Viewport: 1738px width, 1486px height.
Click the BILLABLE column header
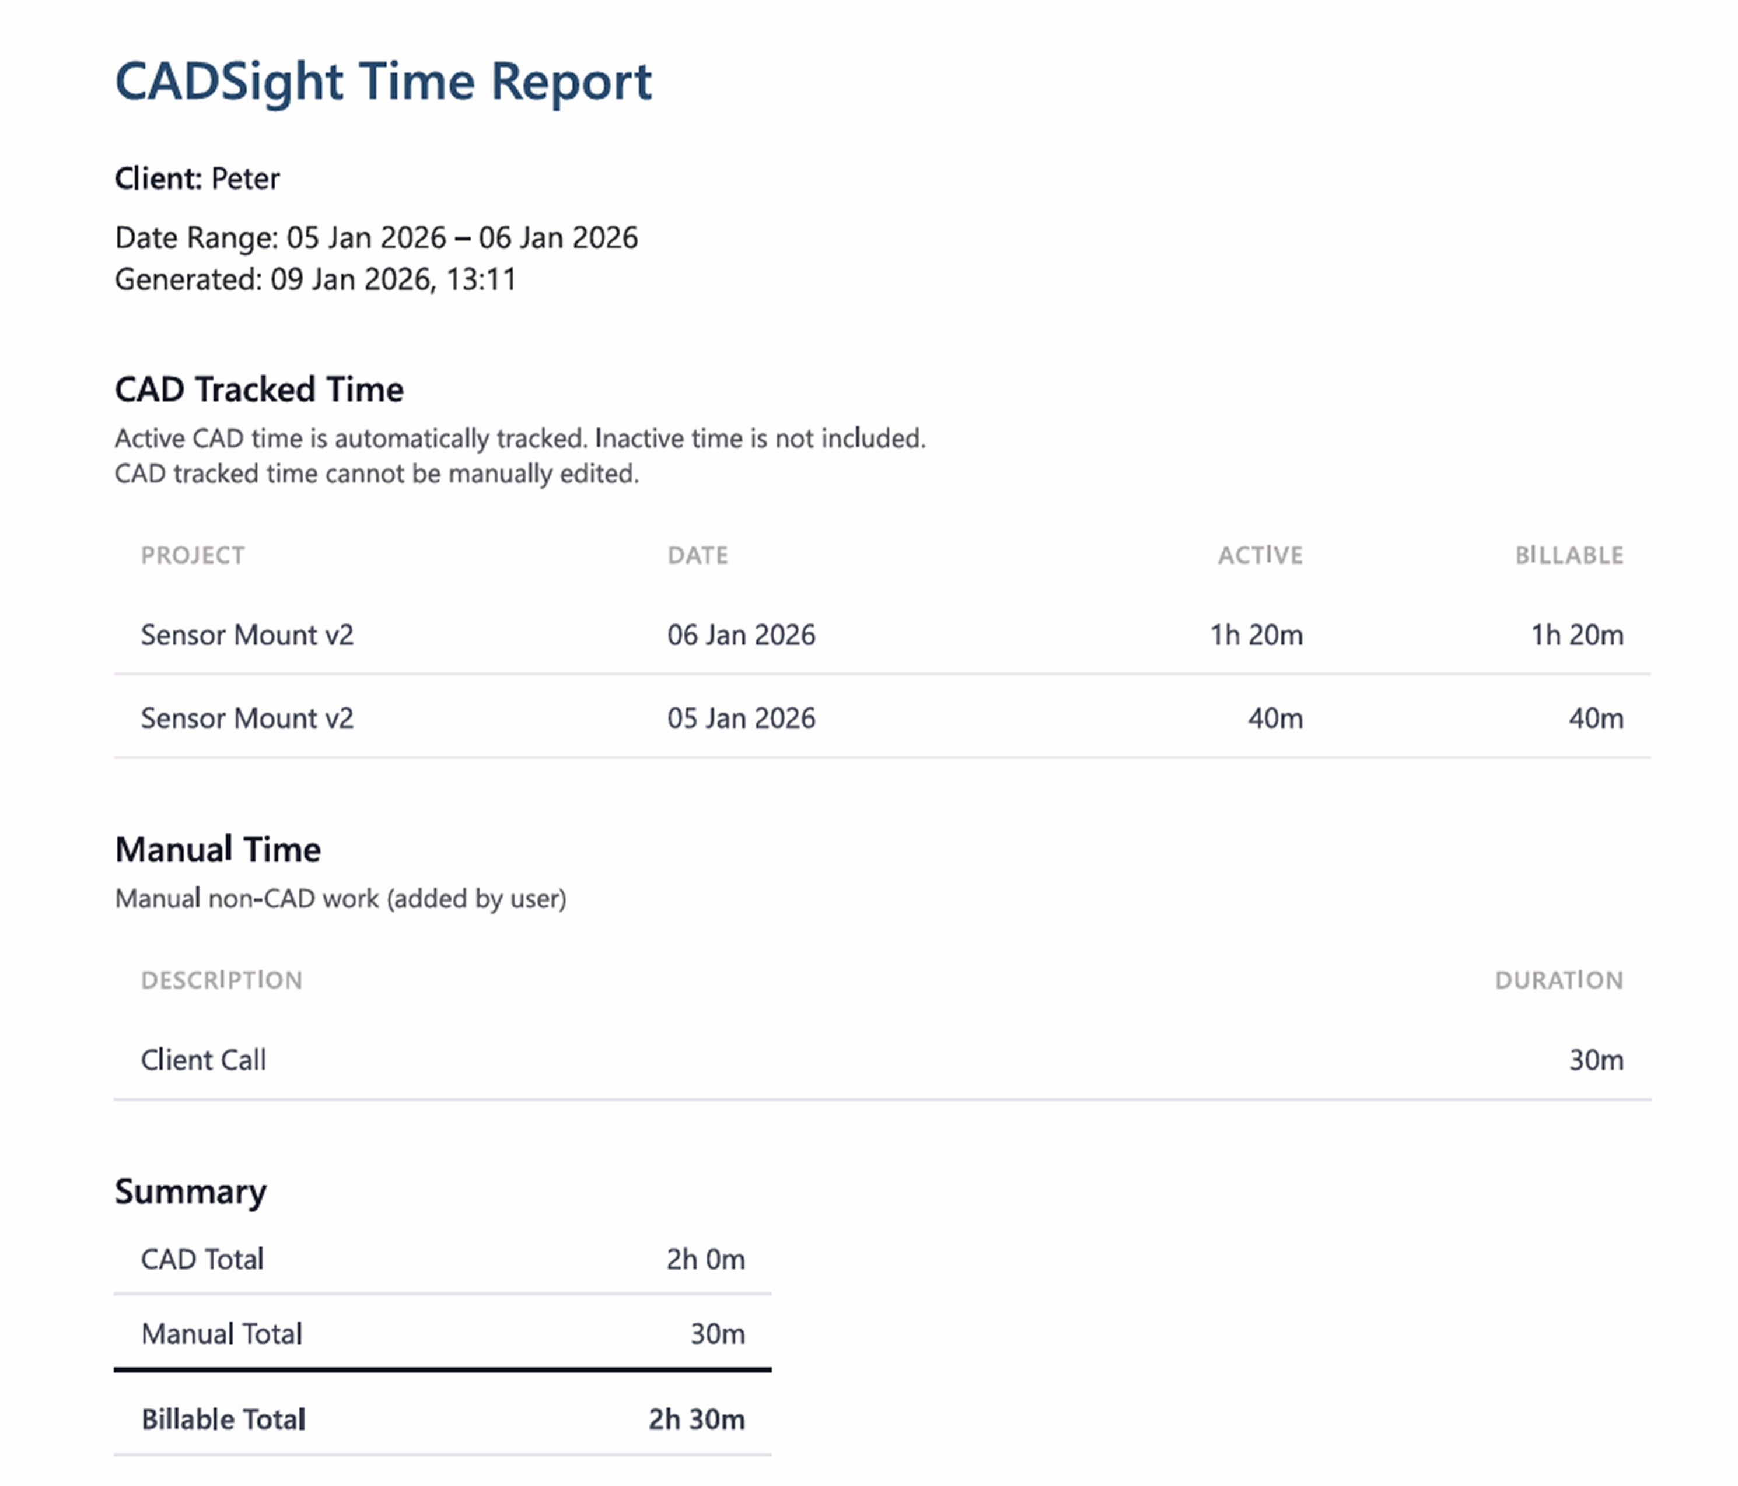pos(1569,555)
